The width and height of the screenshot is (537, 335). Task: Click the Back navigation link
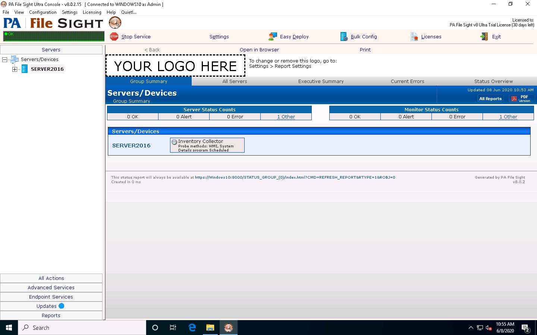tap(152, 50)
